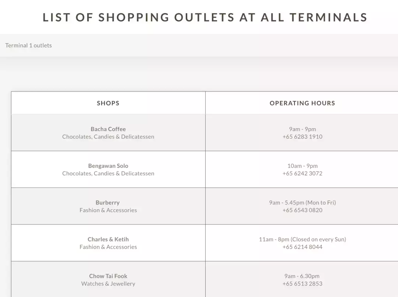Select the Burberry shop name

click(x=108, y=203)
